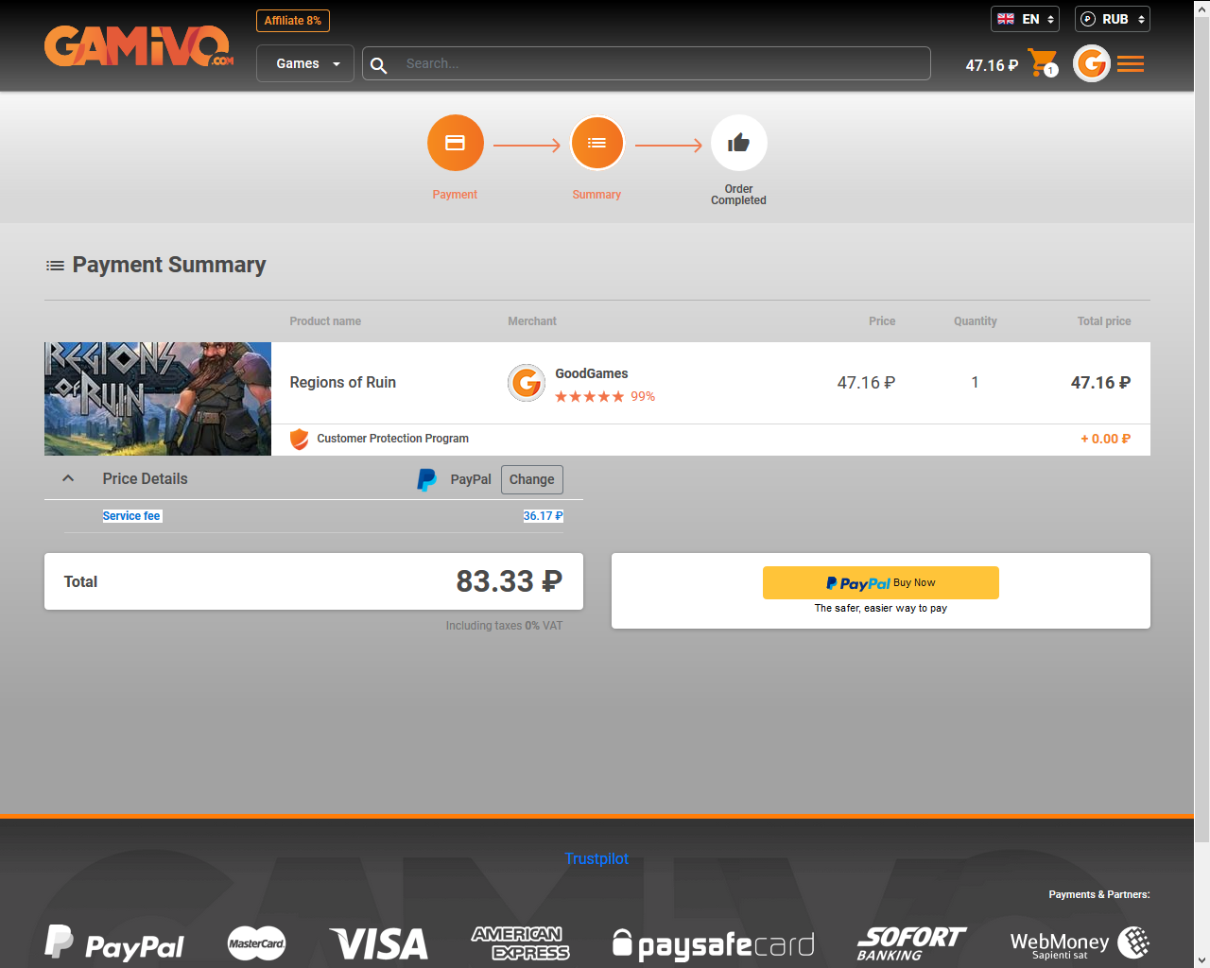This screenshot has width=1210, height=968.
Task: Open the user profile avatar
Action: pos(1092,63)
